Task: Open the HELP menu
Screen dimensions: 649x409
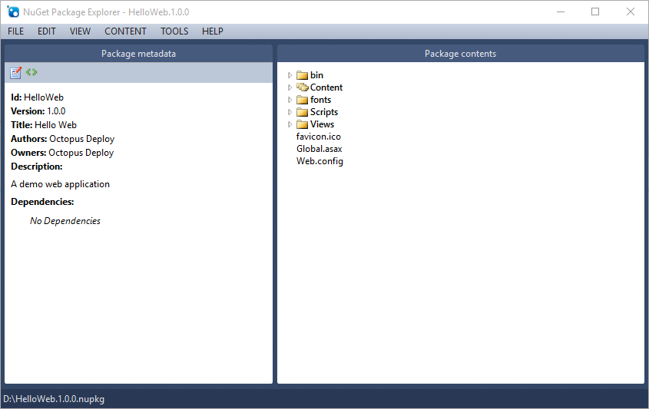Action: [x=213, y=31]
